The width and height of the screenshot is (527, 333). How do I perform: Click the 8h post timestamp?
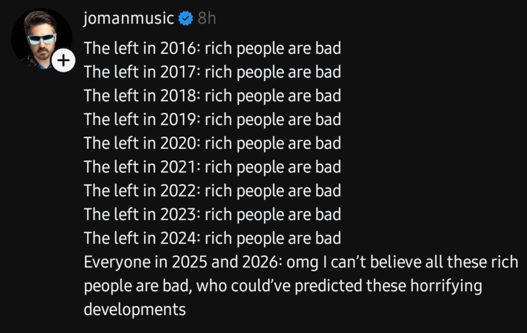[207, 18]
